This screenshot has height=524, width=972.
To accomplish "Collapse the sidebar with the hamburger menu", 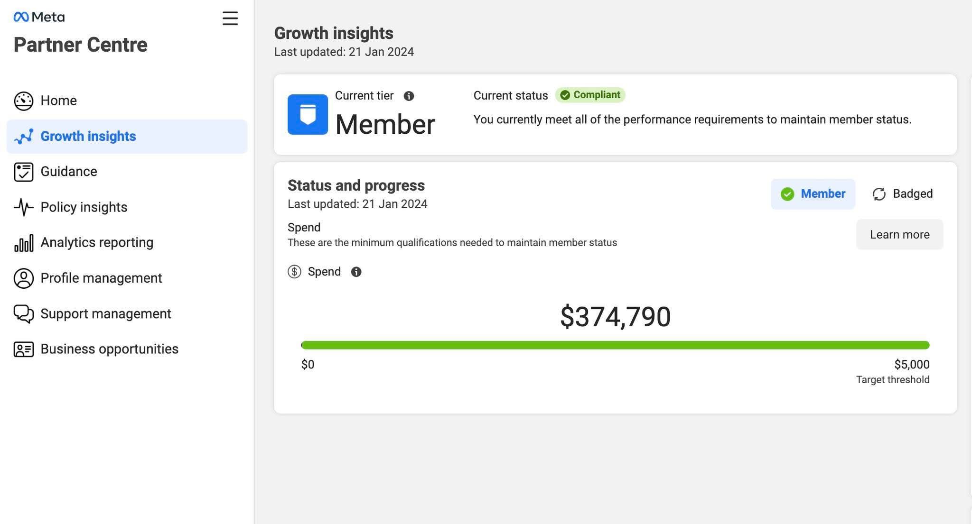I will (230, 18).
